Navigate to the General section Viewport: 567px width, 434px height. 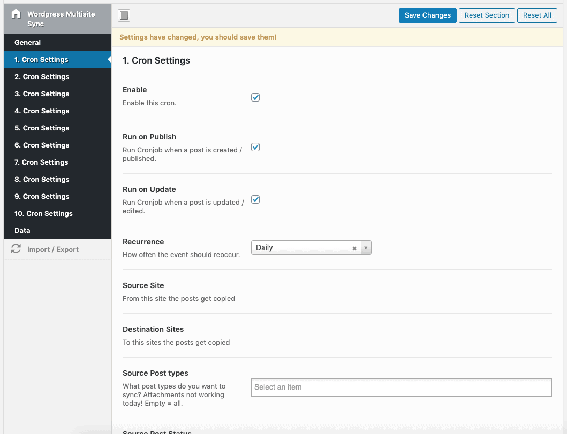[27, 42]
